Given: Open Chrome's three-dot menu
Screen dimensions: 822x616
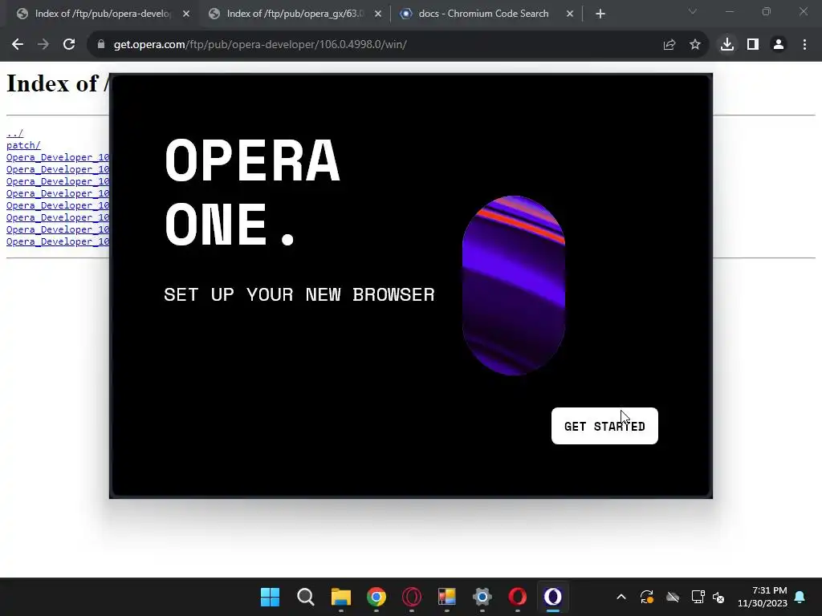Looking at the screenshot, I should pyautogui.click(x=804, y=45).
